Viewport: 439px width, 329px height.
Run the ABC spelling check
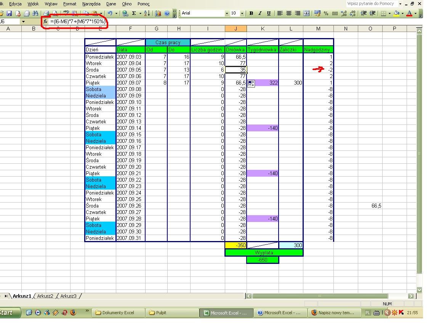pyautogui.click(x=66, y=13)
